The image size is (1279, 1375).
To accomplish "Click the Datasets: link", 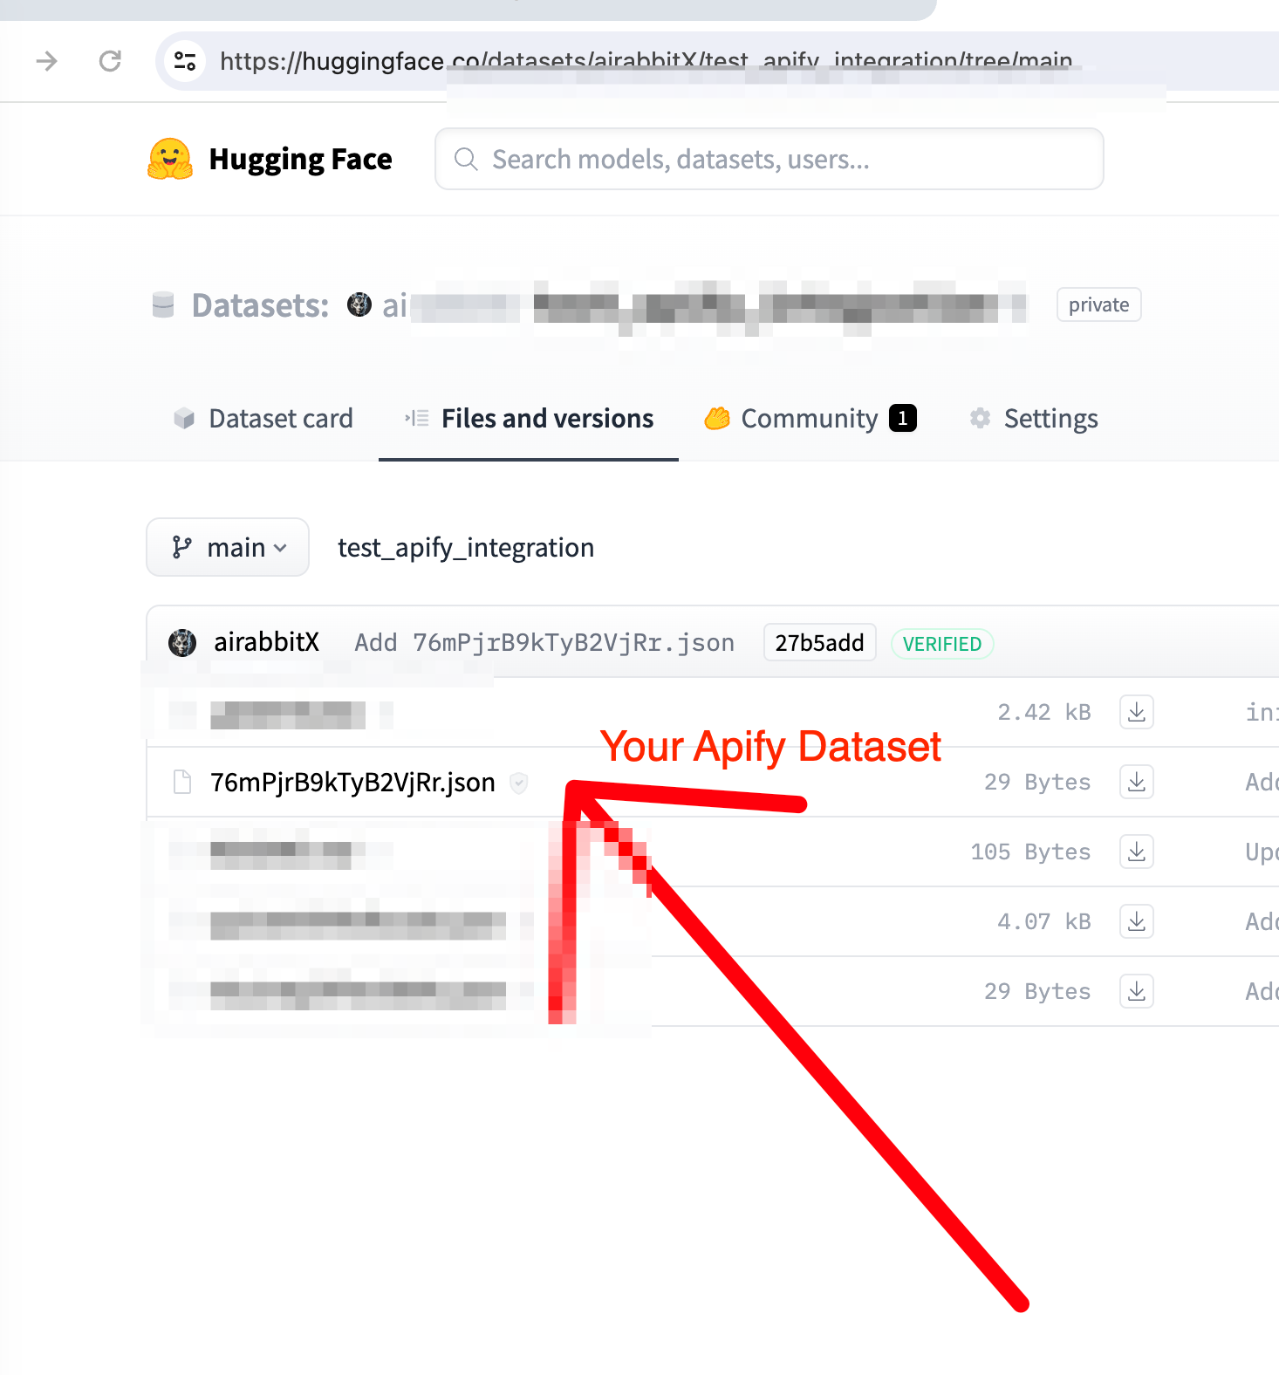I will pos(260,305).
